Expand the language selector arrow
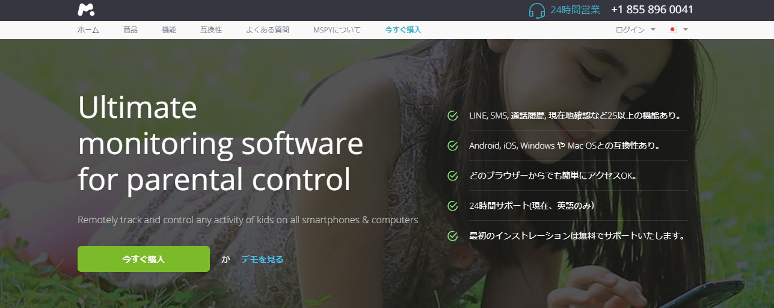The width and height of the screenshot is (774, 308). click(x=685, y=29)
